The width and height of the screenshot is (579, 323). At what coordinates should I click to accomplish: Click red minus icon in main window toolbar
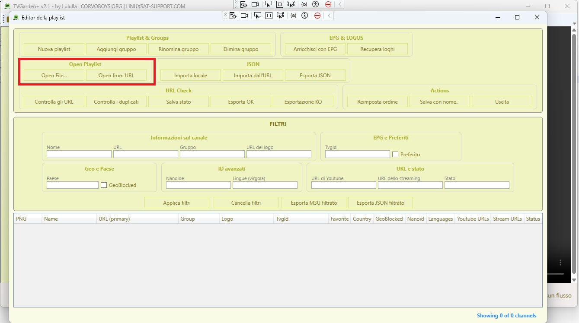pyautogui.click(x=328, y=4)
